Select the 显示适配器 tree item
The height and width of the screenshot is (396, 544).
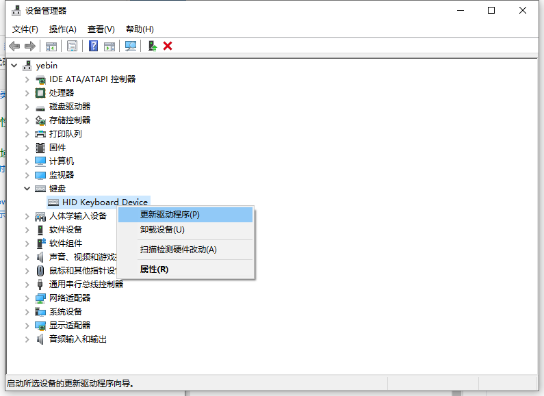pos(69,325)
